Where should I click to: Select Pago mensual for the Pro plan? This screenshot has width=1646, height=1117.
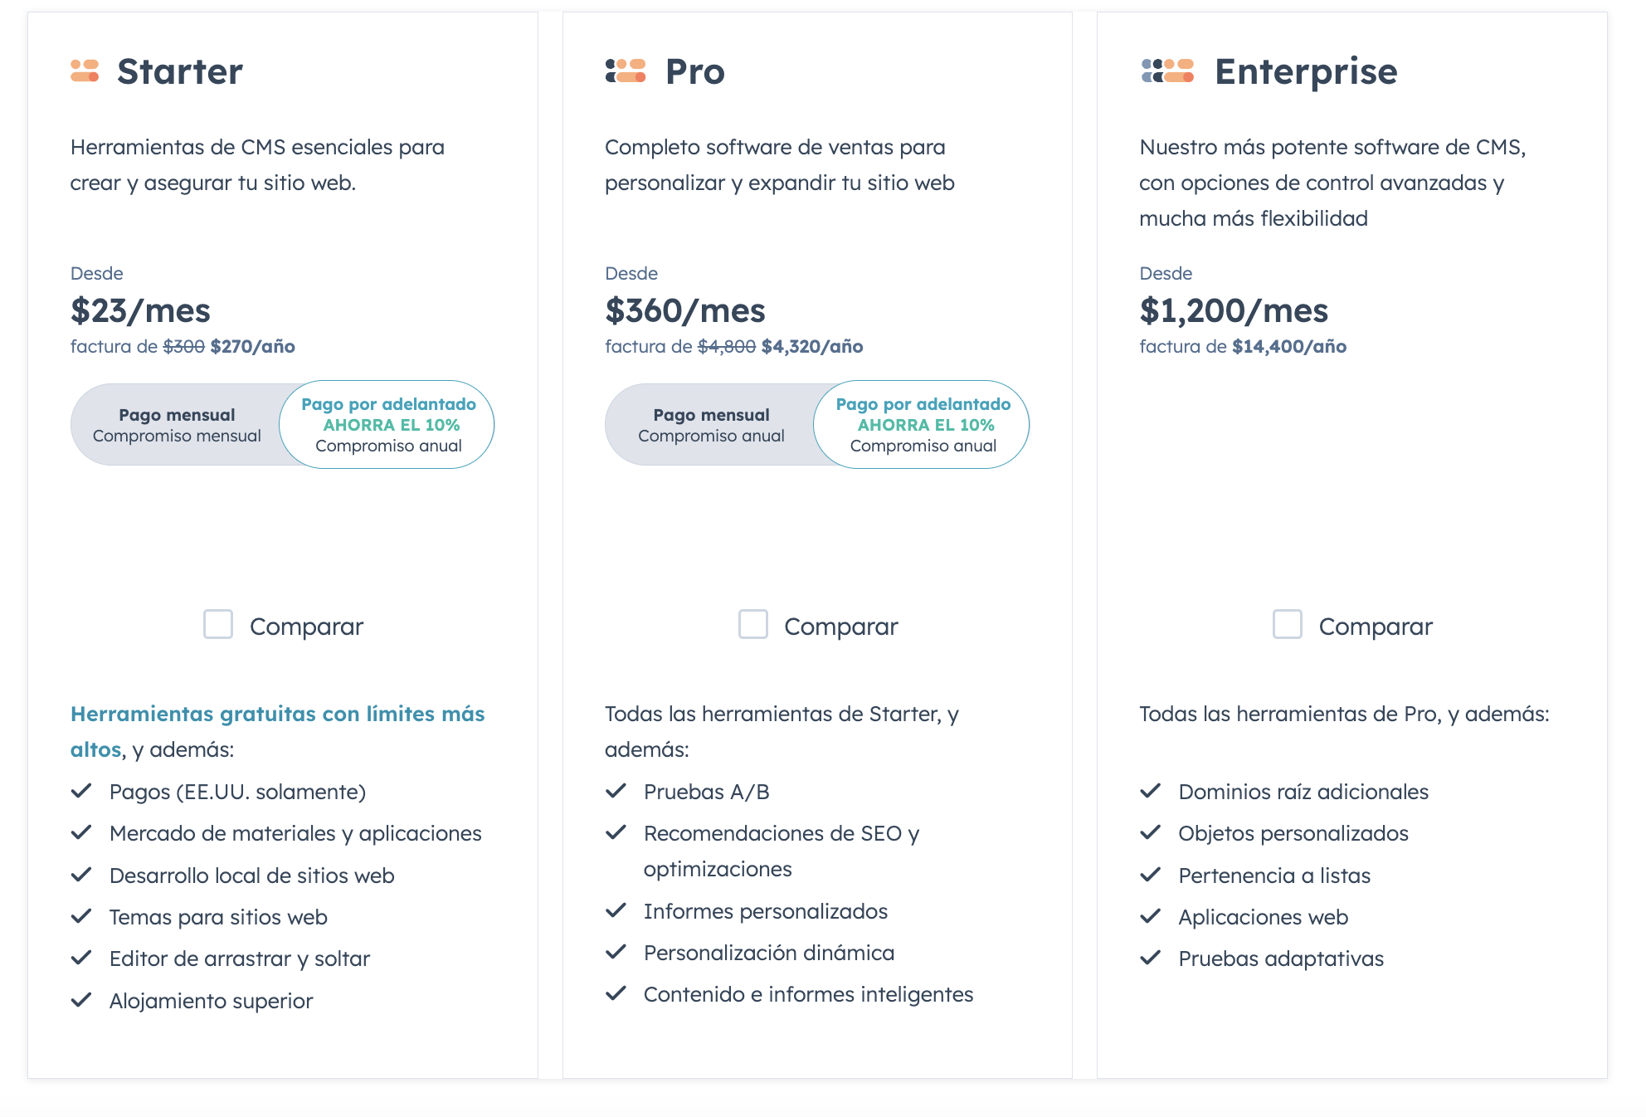pyautogui.click(x=711, y=424)
